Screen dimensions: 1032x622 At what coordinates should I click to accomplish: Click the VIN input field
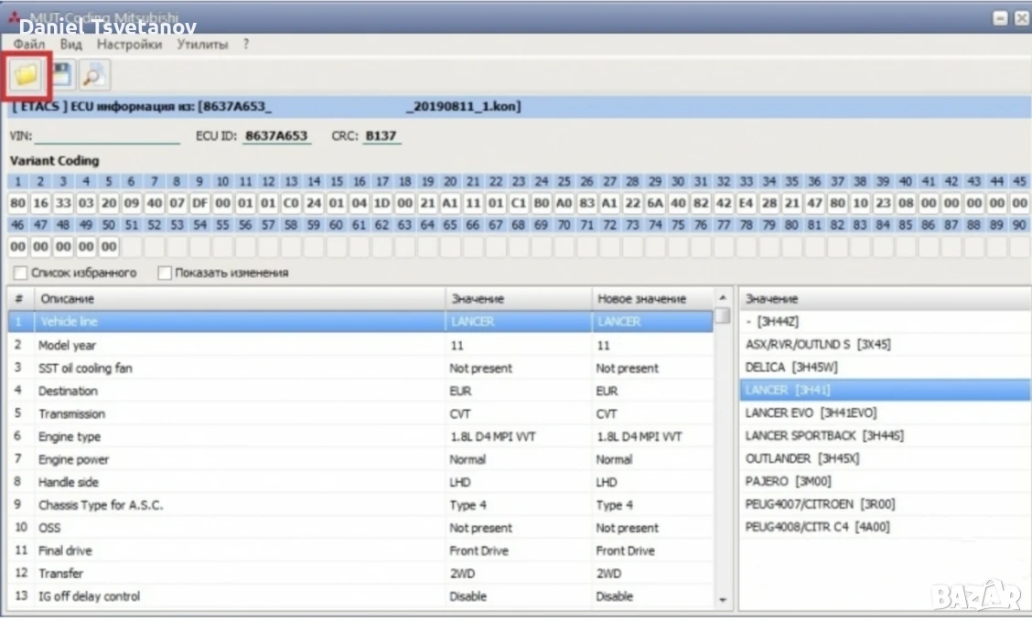coord(107,135)
